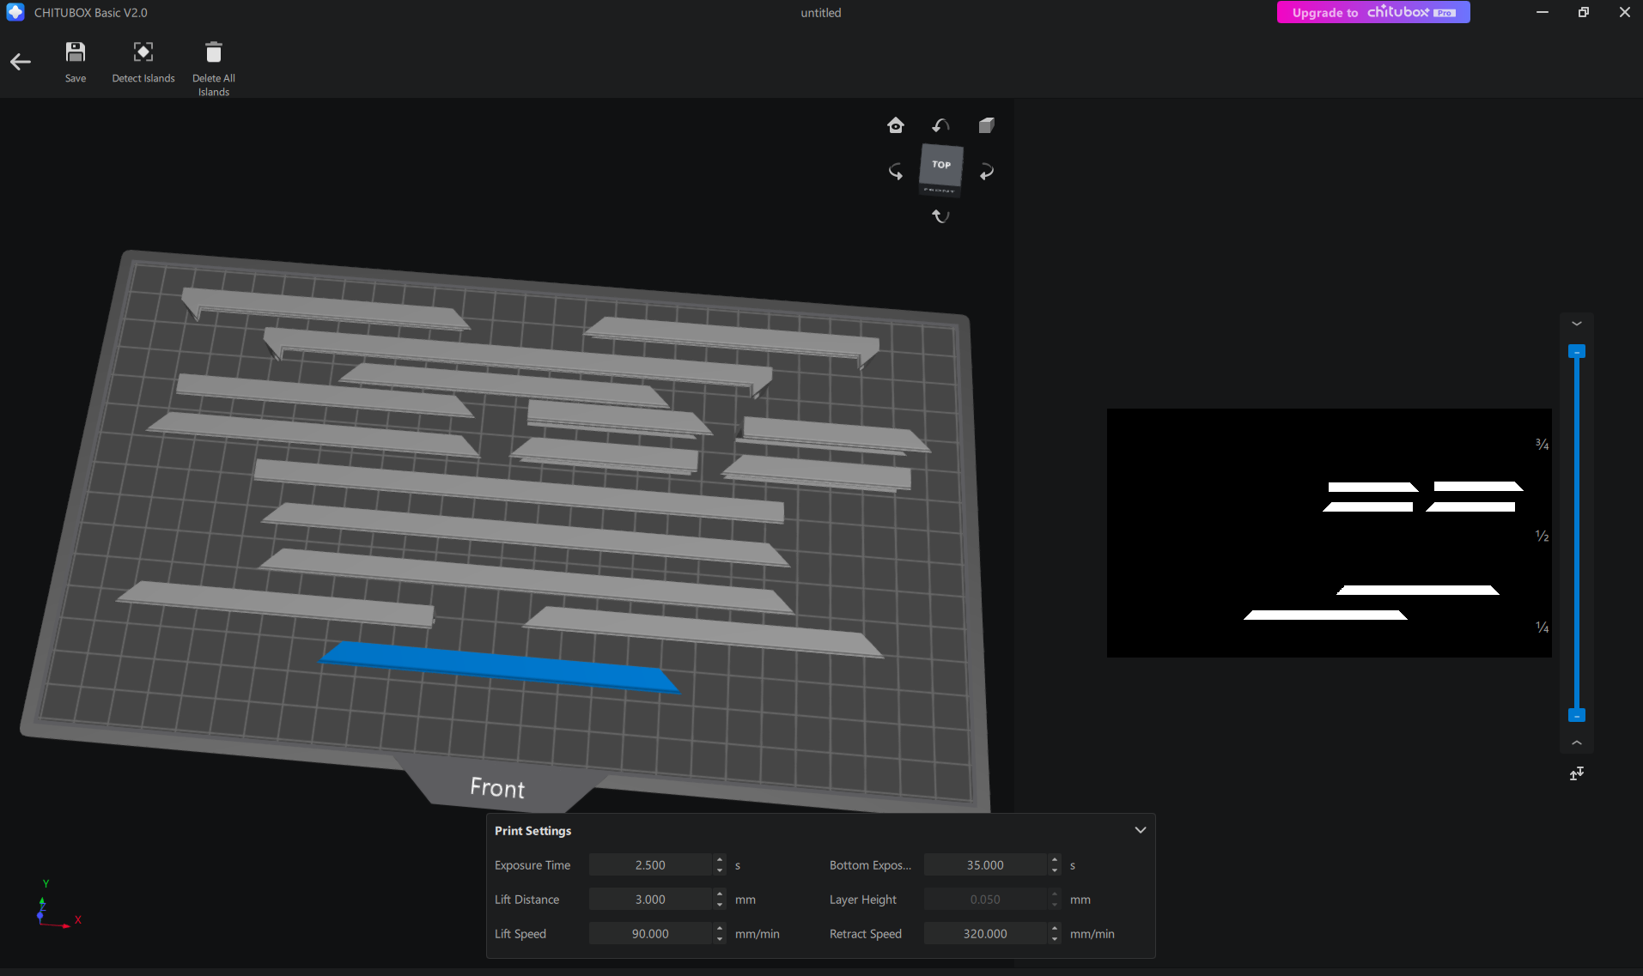
Task: Step layer slider down with bottom chevron
Action: [1577, 743]
